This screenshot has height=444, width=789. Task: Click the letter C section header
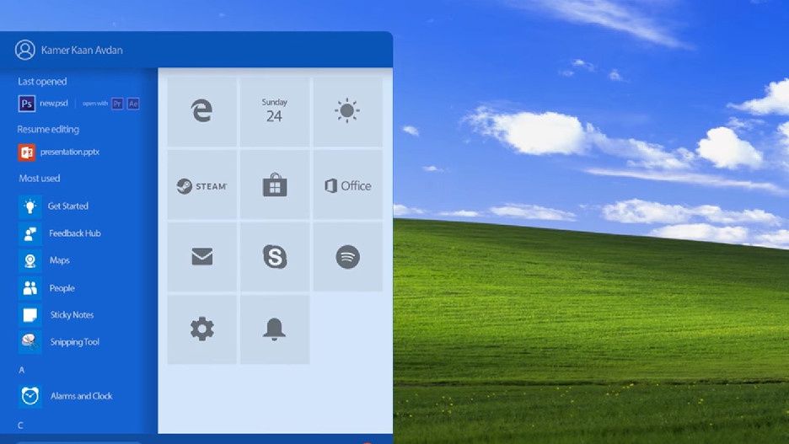tap(20, 425)
